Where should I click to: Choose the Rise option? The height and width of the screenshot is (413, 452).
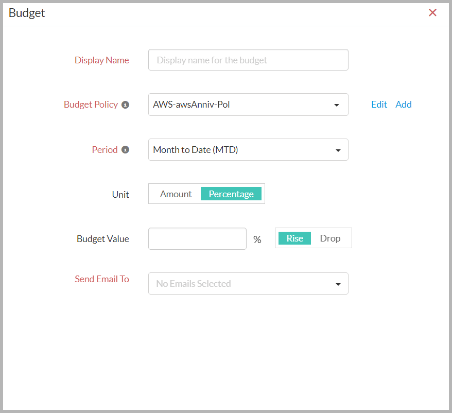pos(294,238)
